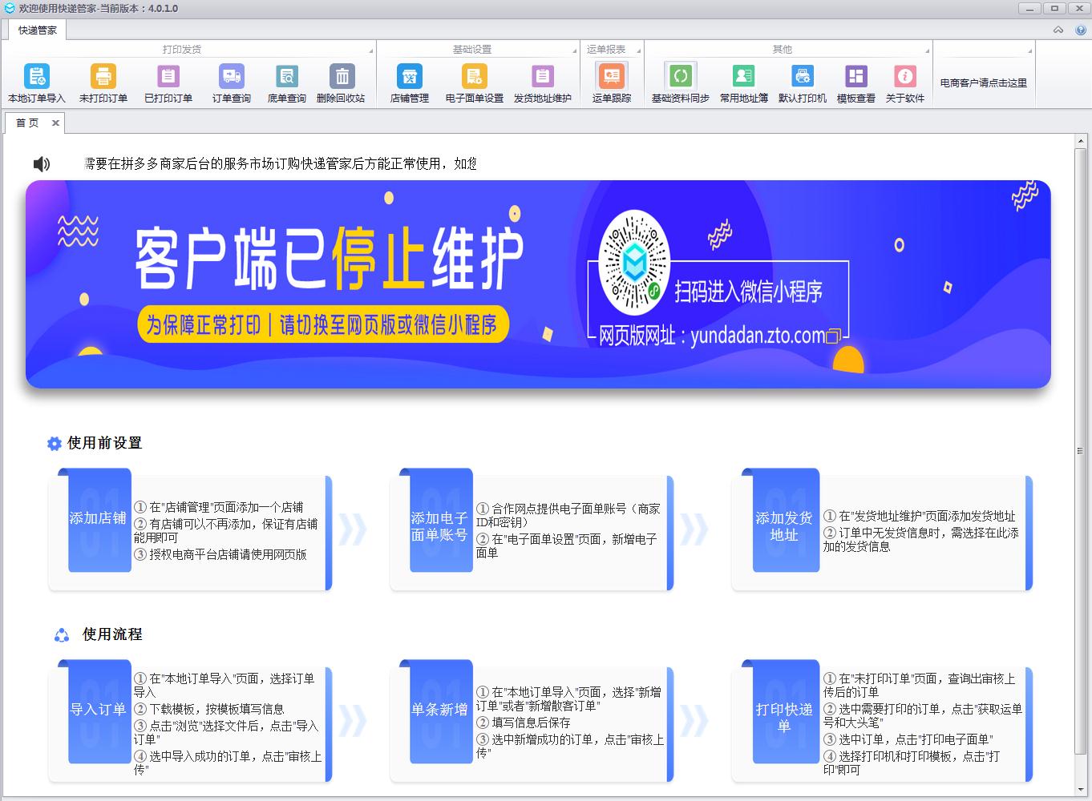Image resolution: width=1092 pixels, height=801 pixels.
Task: Expand the 打印发货 group options arrow
Action: [x=370, y=50]
